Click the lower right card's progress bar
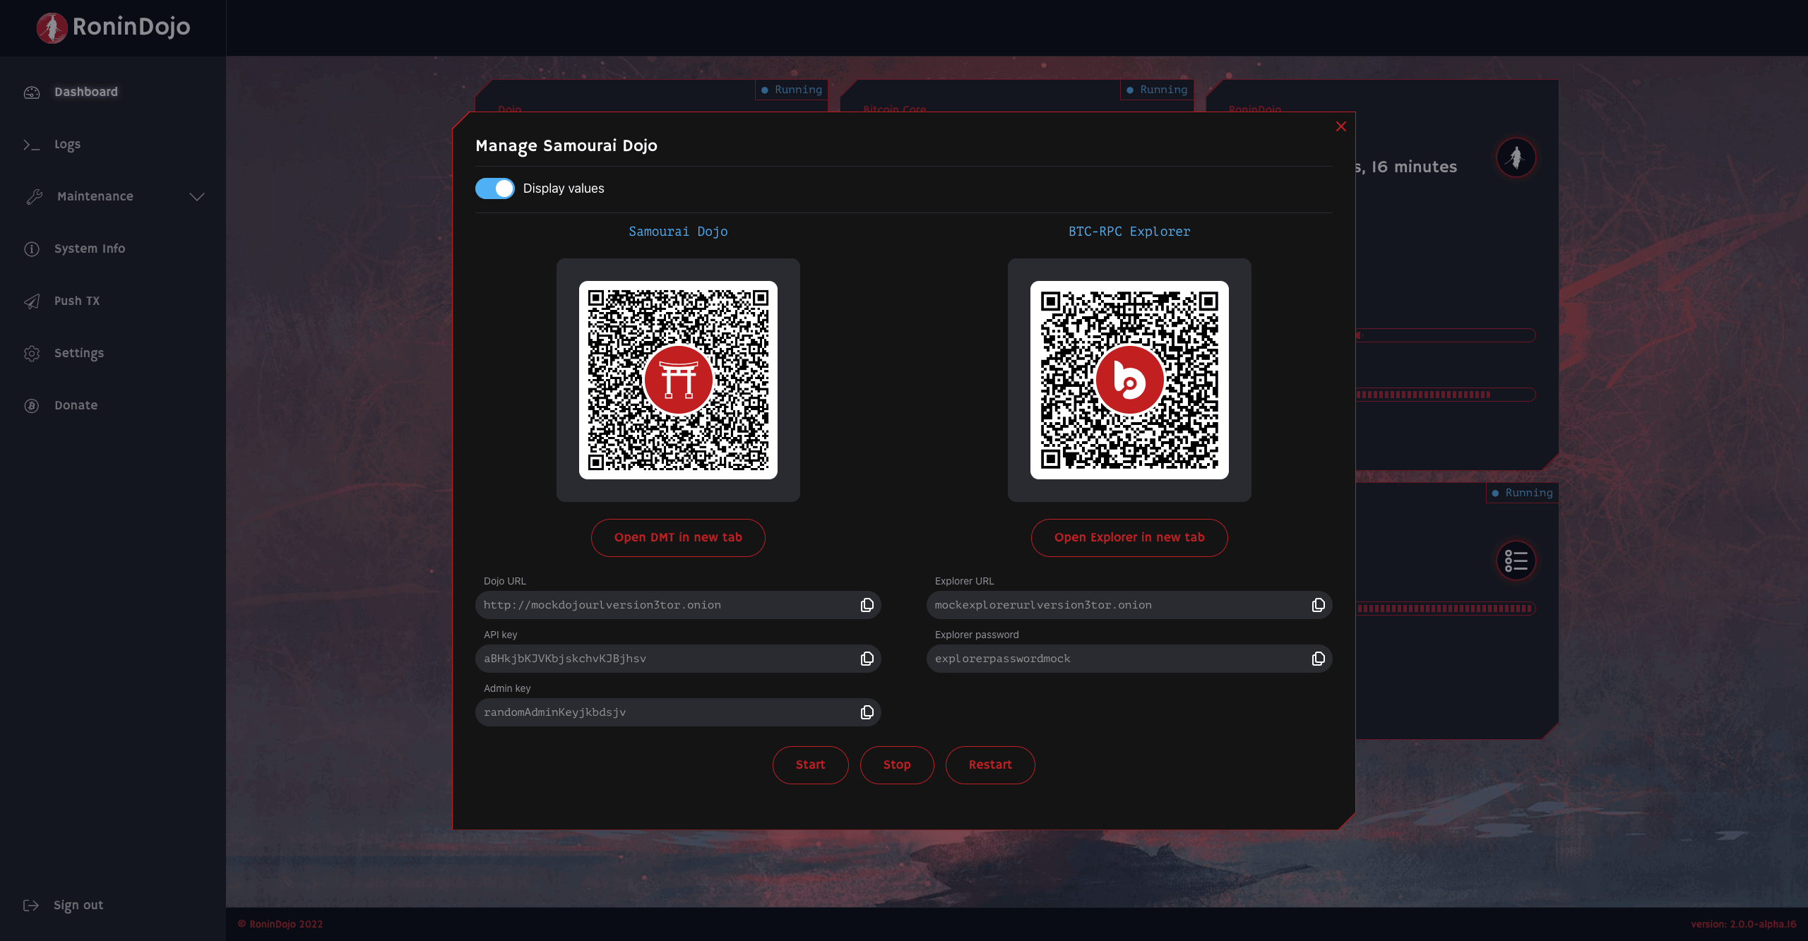Viewport: 1808px width, 941px height. [1446, 609]
